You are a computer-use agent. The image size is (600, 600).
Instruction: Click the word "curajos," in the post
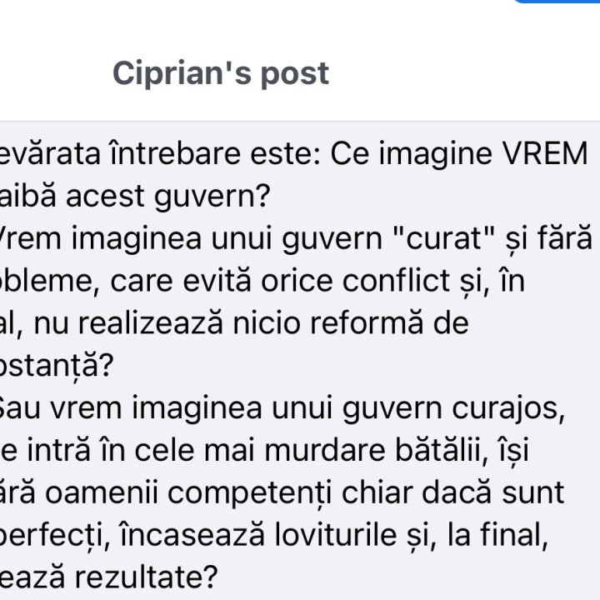click(x=508, y=409)
